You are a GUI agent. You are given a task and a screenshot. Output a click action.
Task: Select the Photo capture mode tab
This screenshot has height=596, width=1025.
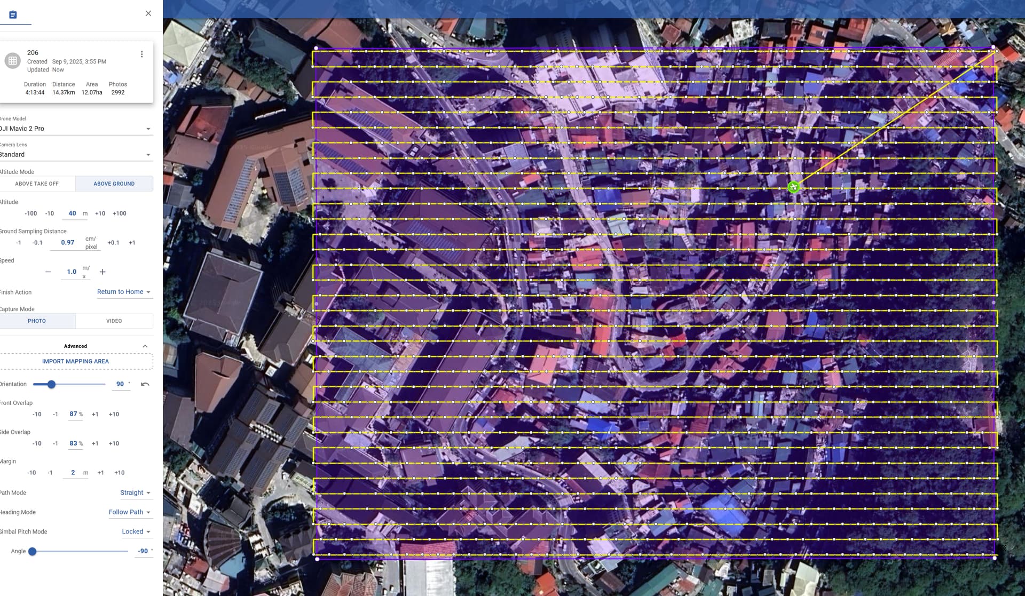[37, 321]
